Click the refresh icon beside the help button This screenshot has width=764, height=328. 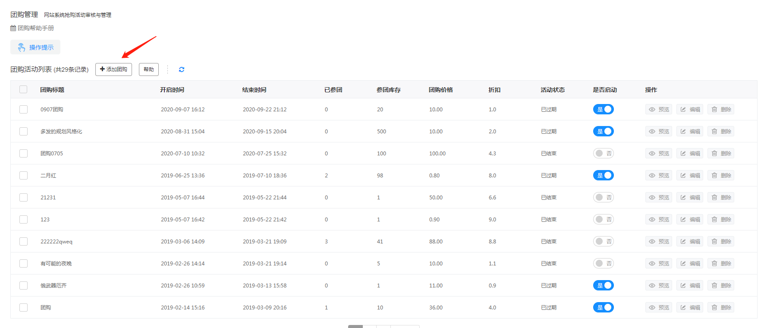[x=182, y=69]
